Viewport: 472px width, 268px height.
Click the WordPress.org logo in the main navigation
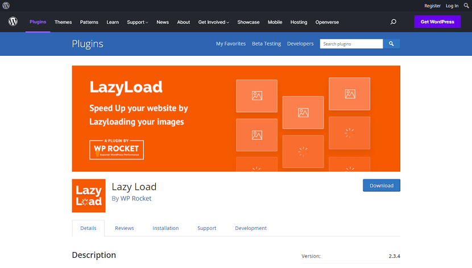tap(13, 22)
